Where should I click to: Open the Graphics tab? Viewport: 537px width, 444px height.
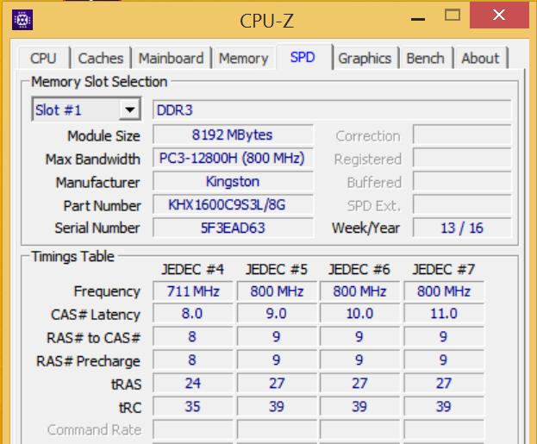(365, 59)
